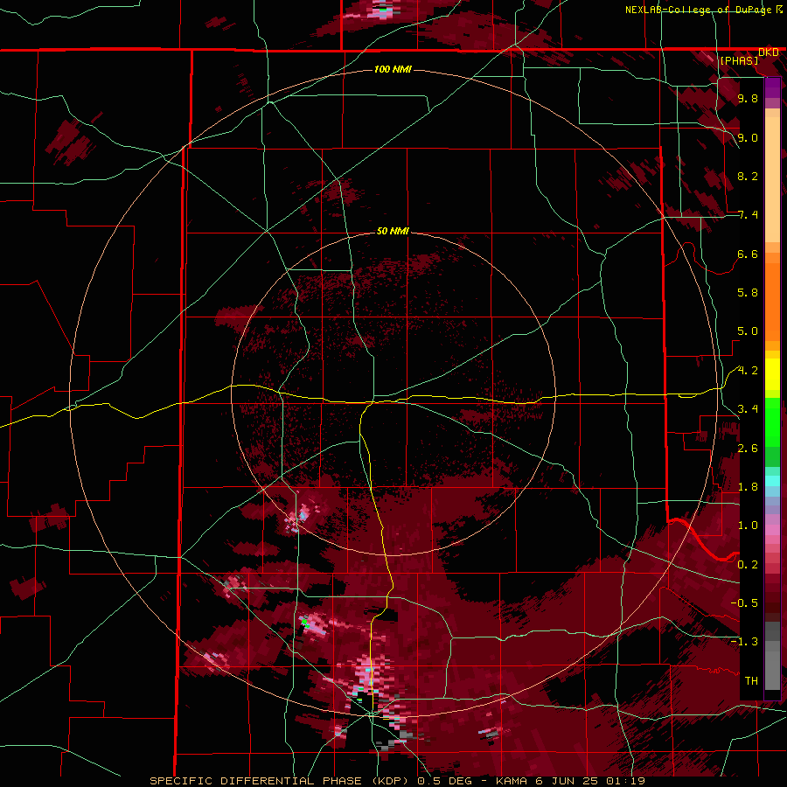Select the 9.0 value on the color scale
This screenshot has height=787, width=787.
(748, 137)
